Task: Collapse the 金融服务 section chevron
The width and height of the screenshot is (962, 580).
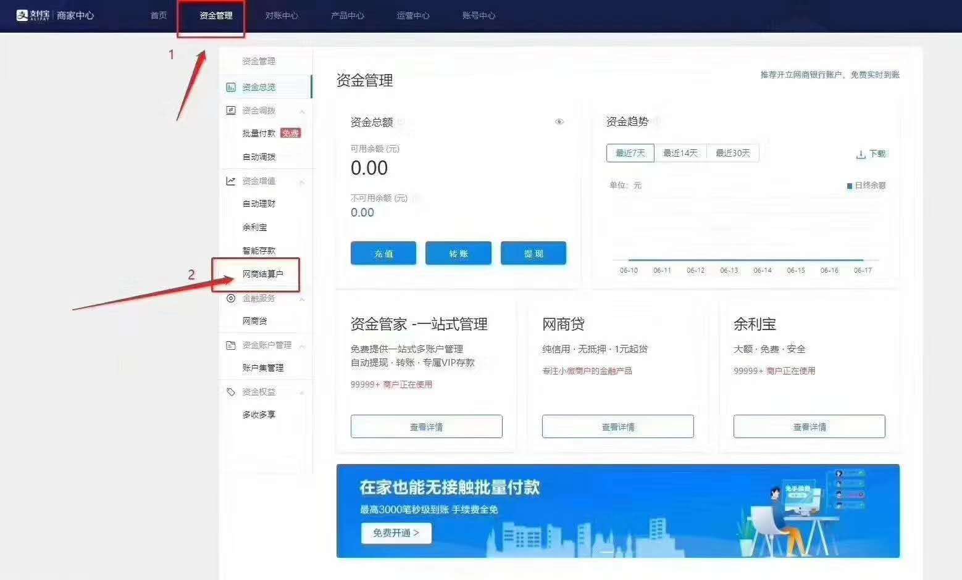Action: (303, 299)
